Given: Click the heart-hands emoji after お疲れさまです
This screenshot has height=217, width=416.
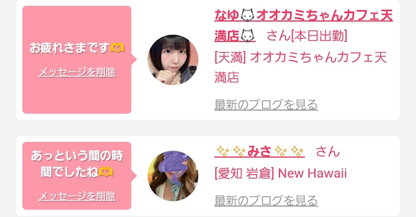Looking at the screenshot, I should coord(117,48).
